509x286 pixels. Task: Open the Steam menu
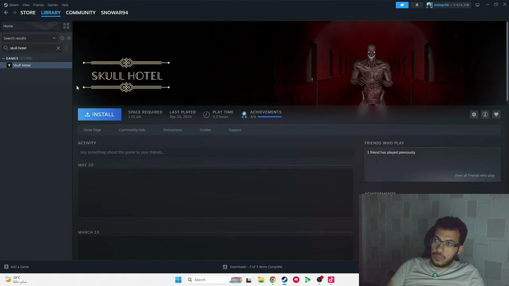pyautogui.click(x=14, y=5)
